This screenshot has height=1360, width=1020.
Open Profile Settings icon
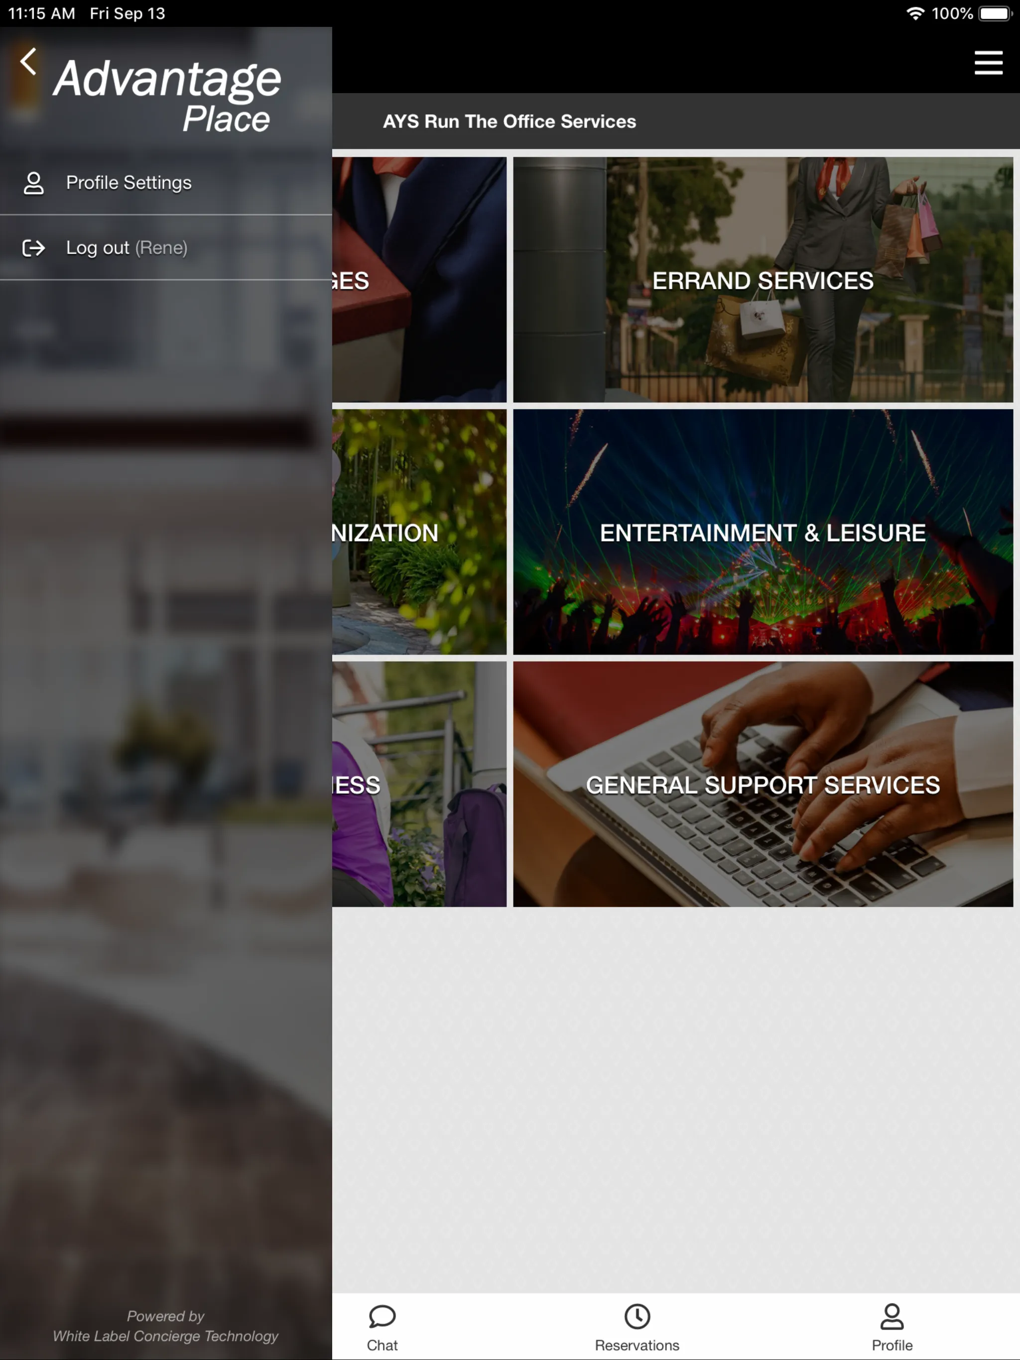[33, 182]
